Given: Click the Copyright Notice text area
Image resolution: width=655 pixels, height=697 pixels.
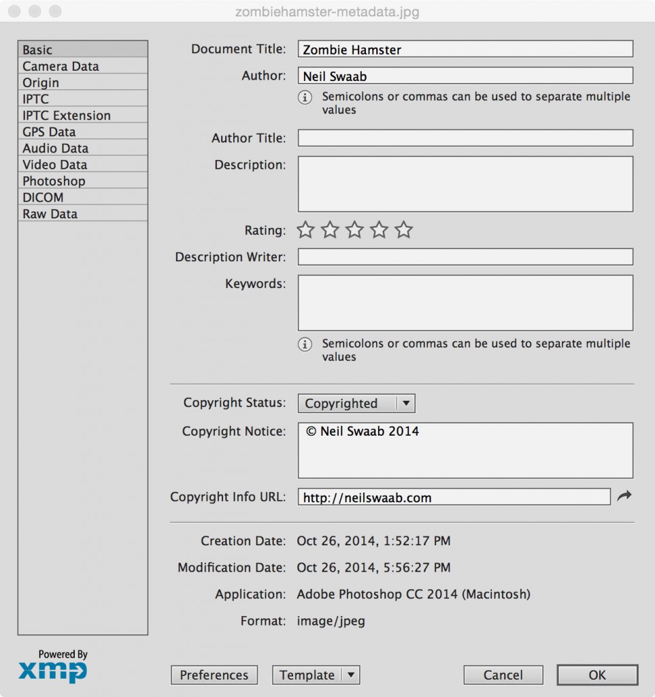Looking at the screenshot, I should point(465,451).
